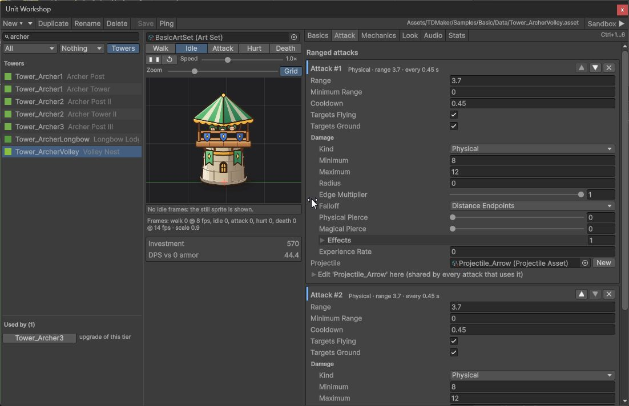This screenshot has height=406, width=629.
Task: Click the Physical Pierce slider handle
Action: (453, 218)
